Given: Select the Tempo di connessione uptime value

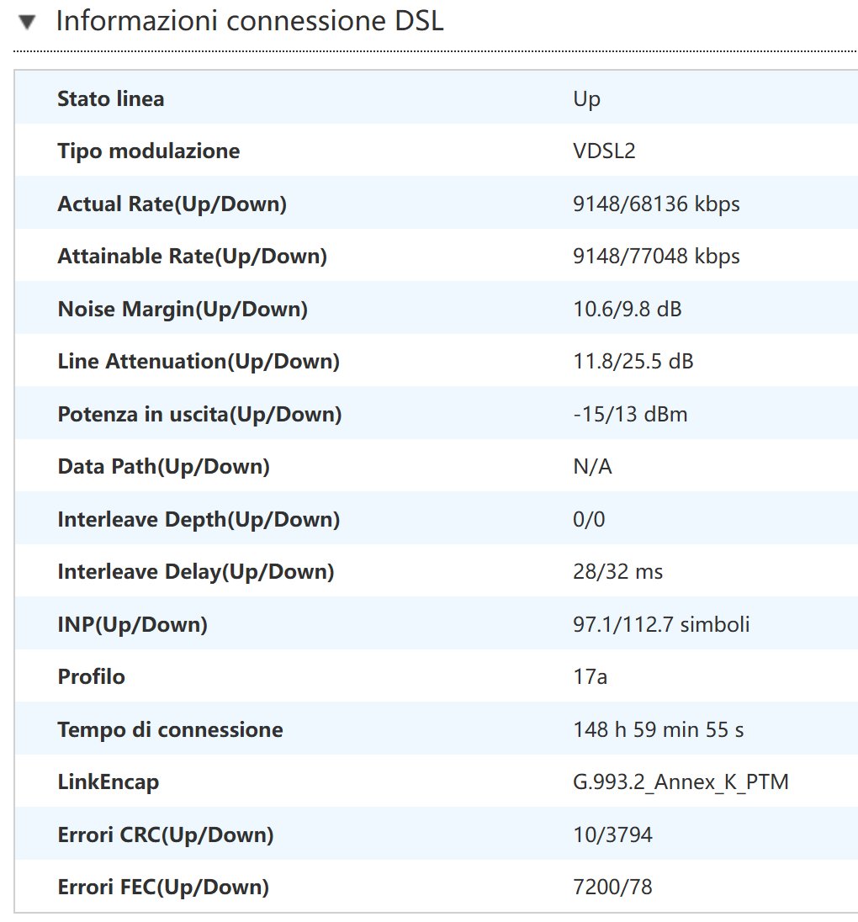Looking at the screenshot, I should coord(658,729).
